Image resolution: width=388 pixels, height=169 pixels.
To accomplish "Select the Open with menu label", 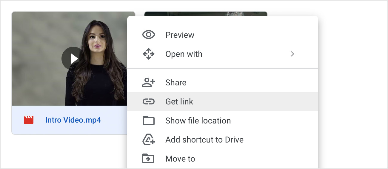I will coord(184,54).
